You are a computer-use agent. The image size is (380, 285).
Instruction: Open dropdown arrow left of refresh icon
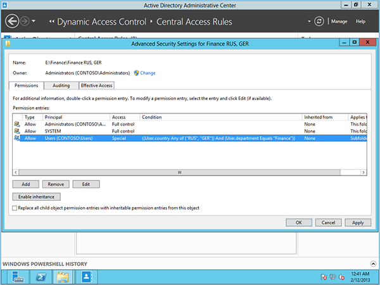[309, 22]
